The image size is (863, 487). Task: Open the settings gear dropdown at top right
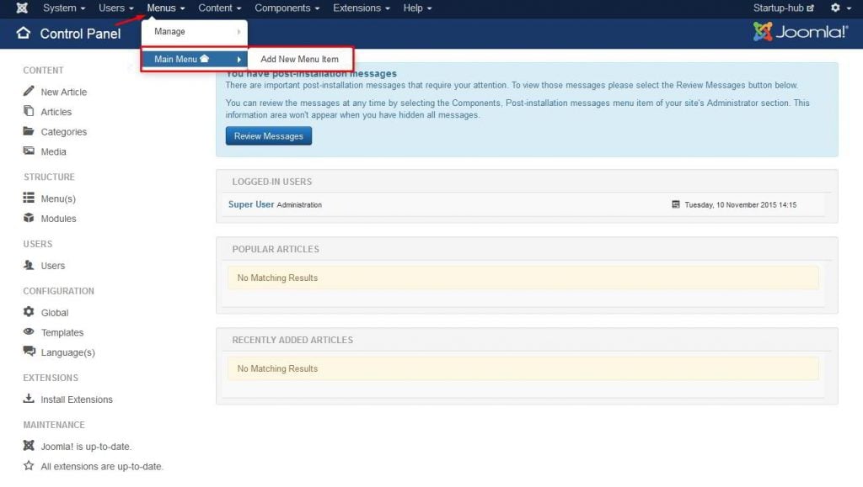pyautogui.click(x=838, y=8)
